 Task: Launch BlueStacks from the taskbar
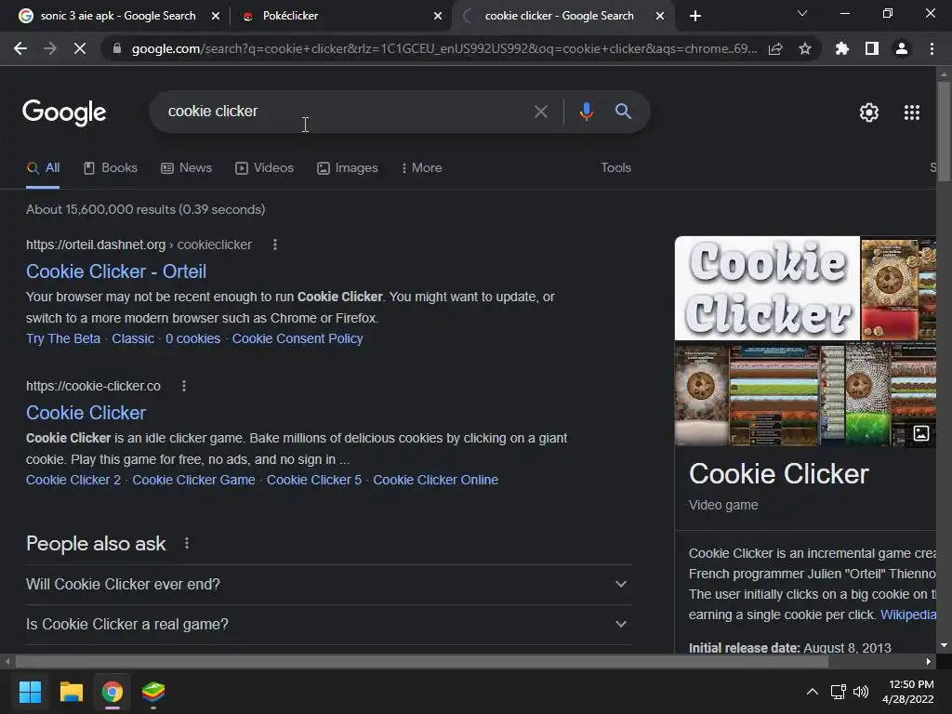[153, 692]
